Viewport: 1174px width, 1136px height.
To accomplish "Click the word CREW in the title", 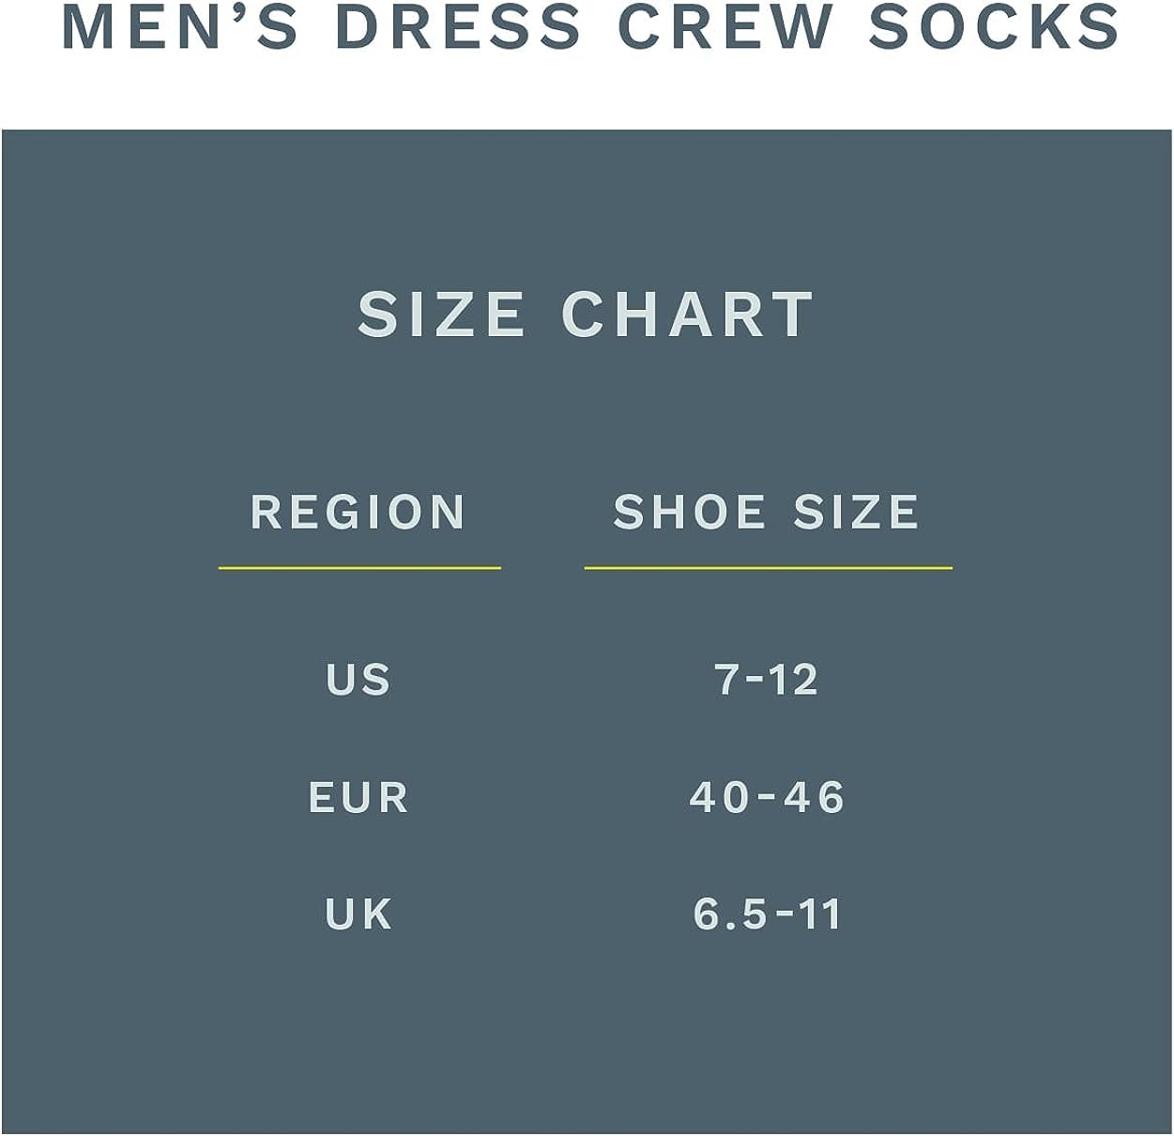I will [724, 27].
